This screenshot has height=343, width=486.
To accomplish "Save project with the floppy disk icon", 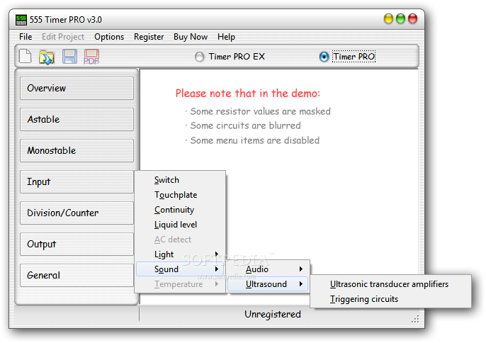I will coord(69,57).
